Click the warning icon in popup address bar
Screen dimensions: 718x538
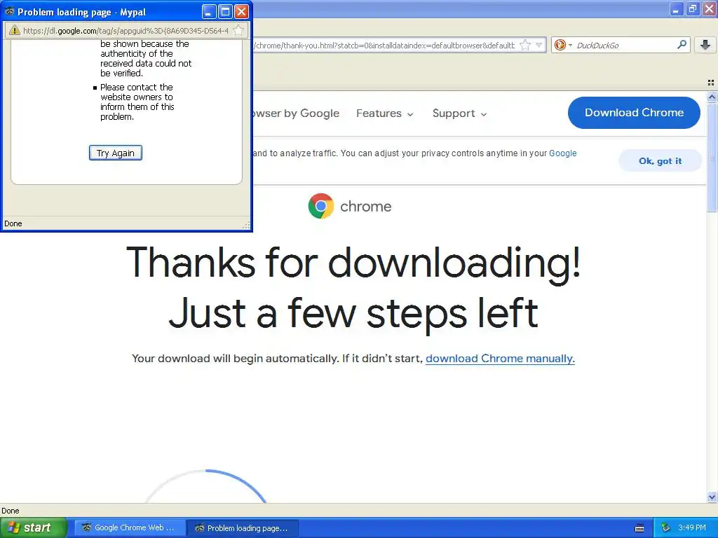click(x=15, y=31)
